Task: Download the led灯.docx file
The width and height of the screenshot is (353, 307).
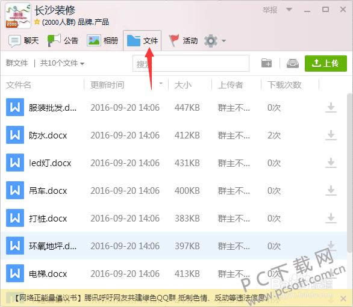Action: (331, 163)
